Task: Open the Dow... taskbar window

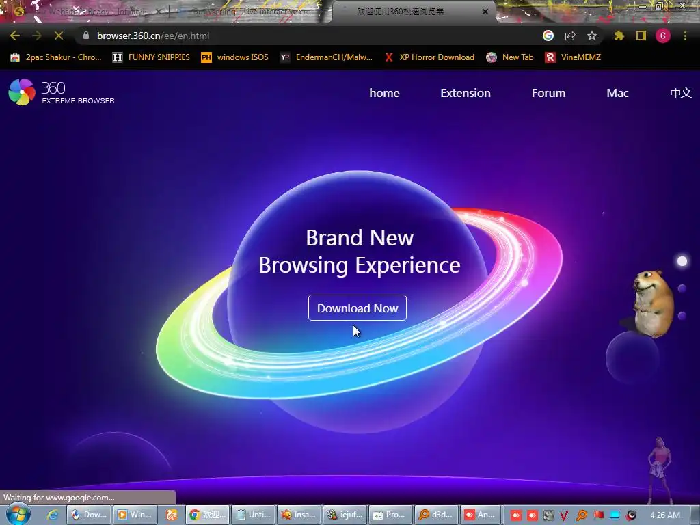Action: (x=90, y=515)
